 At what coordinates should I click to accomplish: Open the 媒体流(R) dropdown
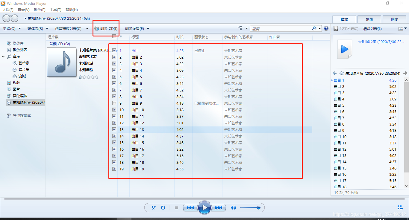(38, 29)
